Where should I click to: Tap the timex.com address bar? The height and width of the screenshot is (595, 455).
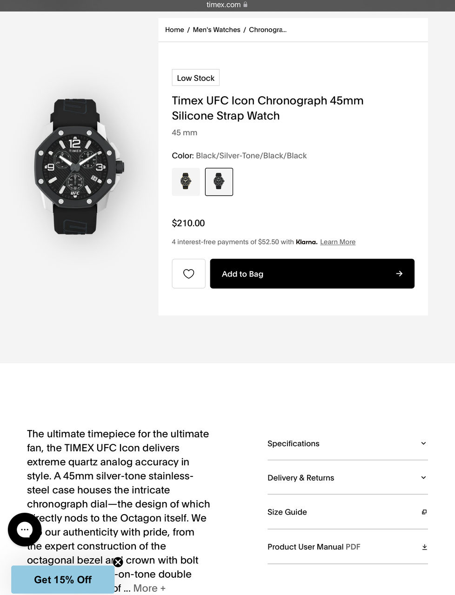coord(224,5)
